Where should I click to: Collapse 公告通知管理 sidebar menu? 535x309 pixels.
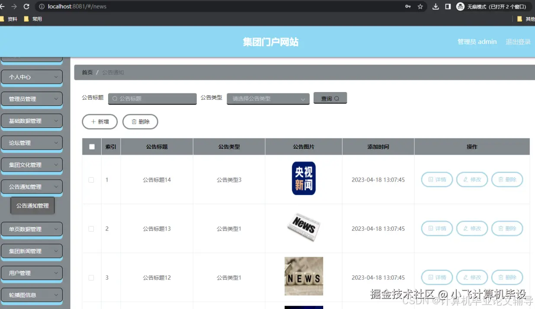32,187
